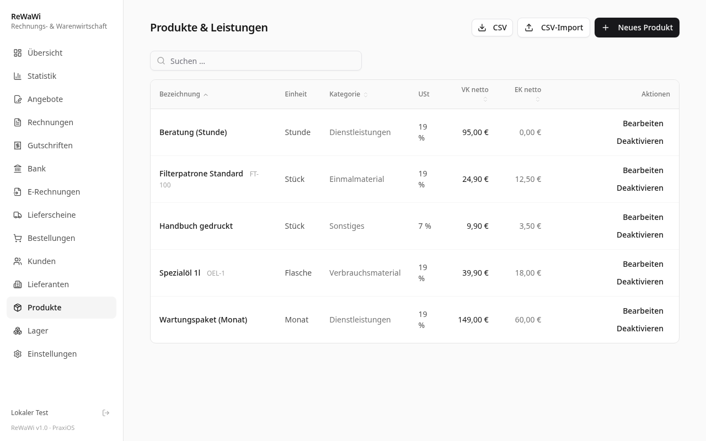
Task: Click the Bestellungen shopping cart icon
Action: pyautogui.click(x=18, y=238)
